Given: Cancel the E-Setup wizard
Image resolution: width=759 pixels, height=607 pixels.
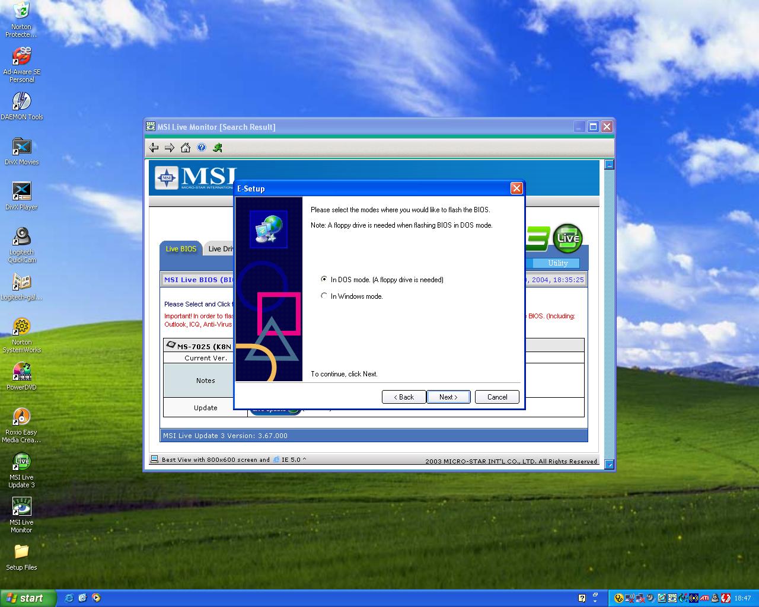Looking at the screenshot, I should pos(497,397).
